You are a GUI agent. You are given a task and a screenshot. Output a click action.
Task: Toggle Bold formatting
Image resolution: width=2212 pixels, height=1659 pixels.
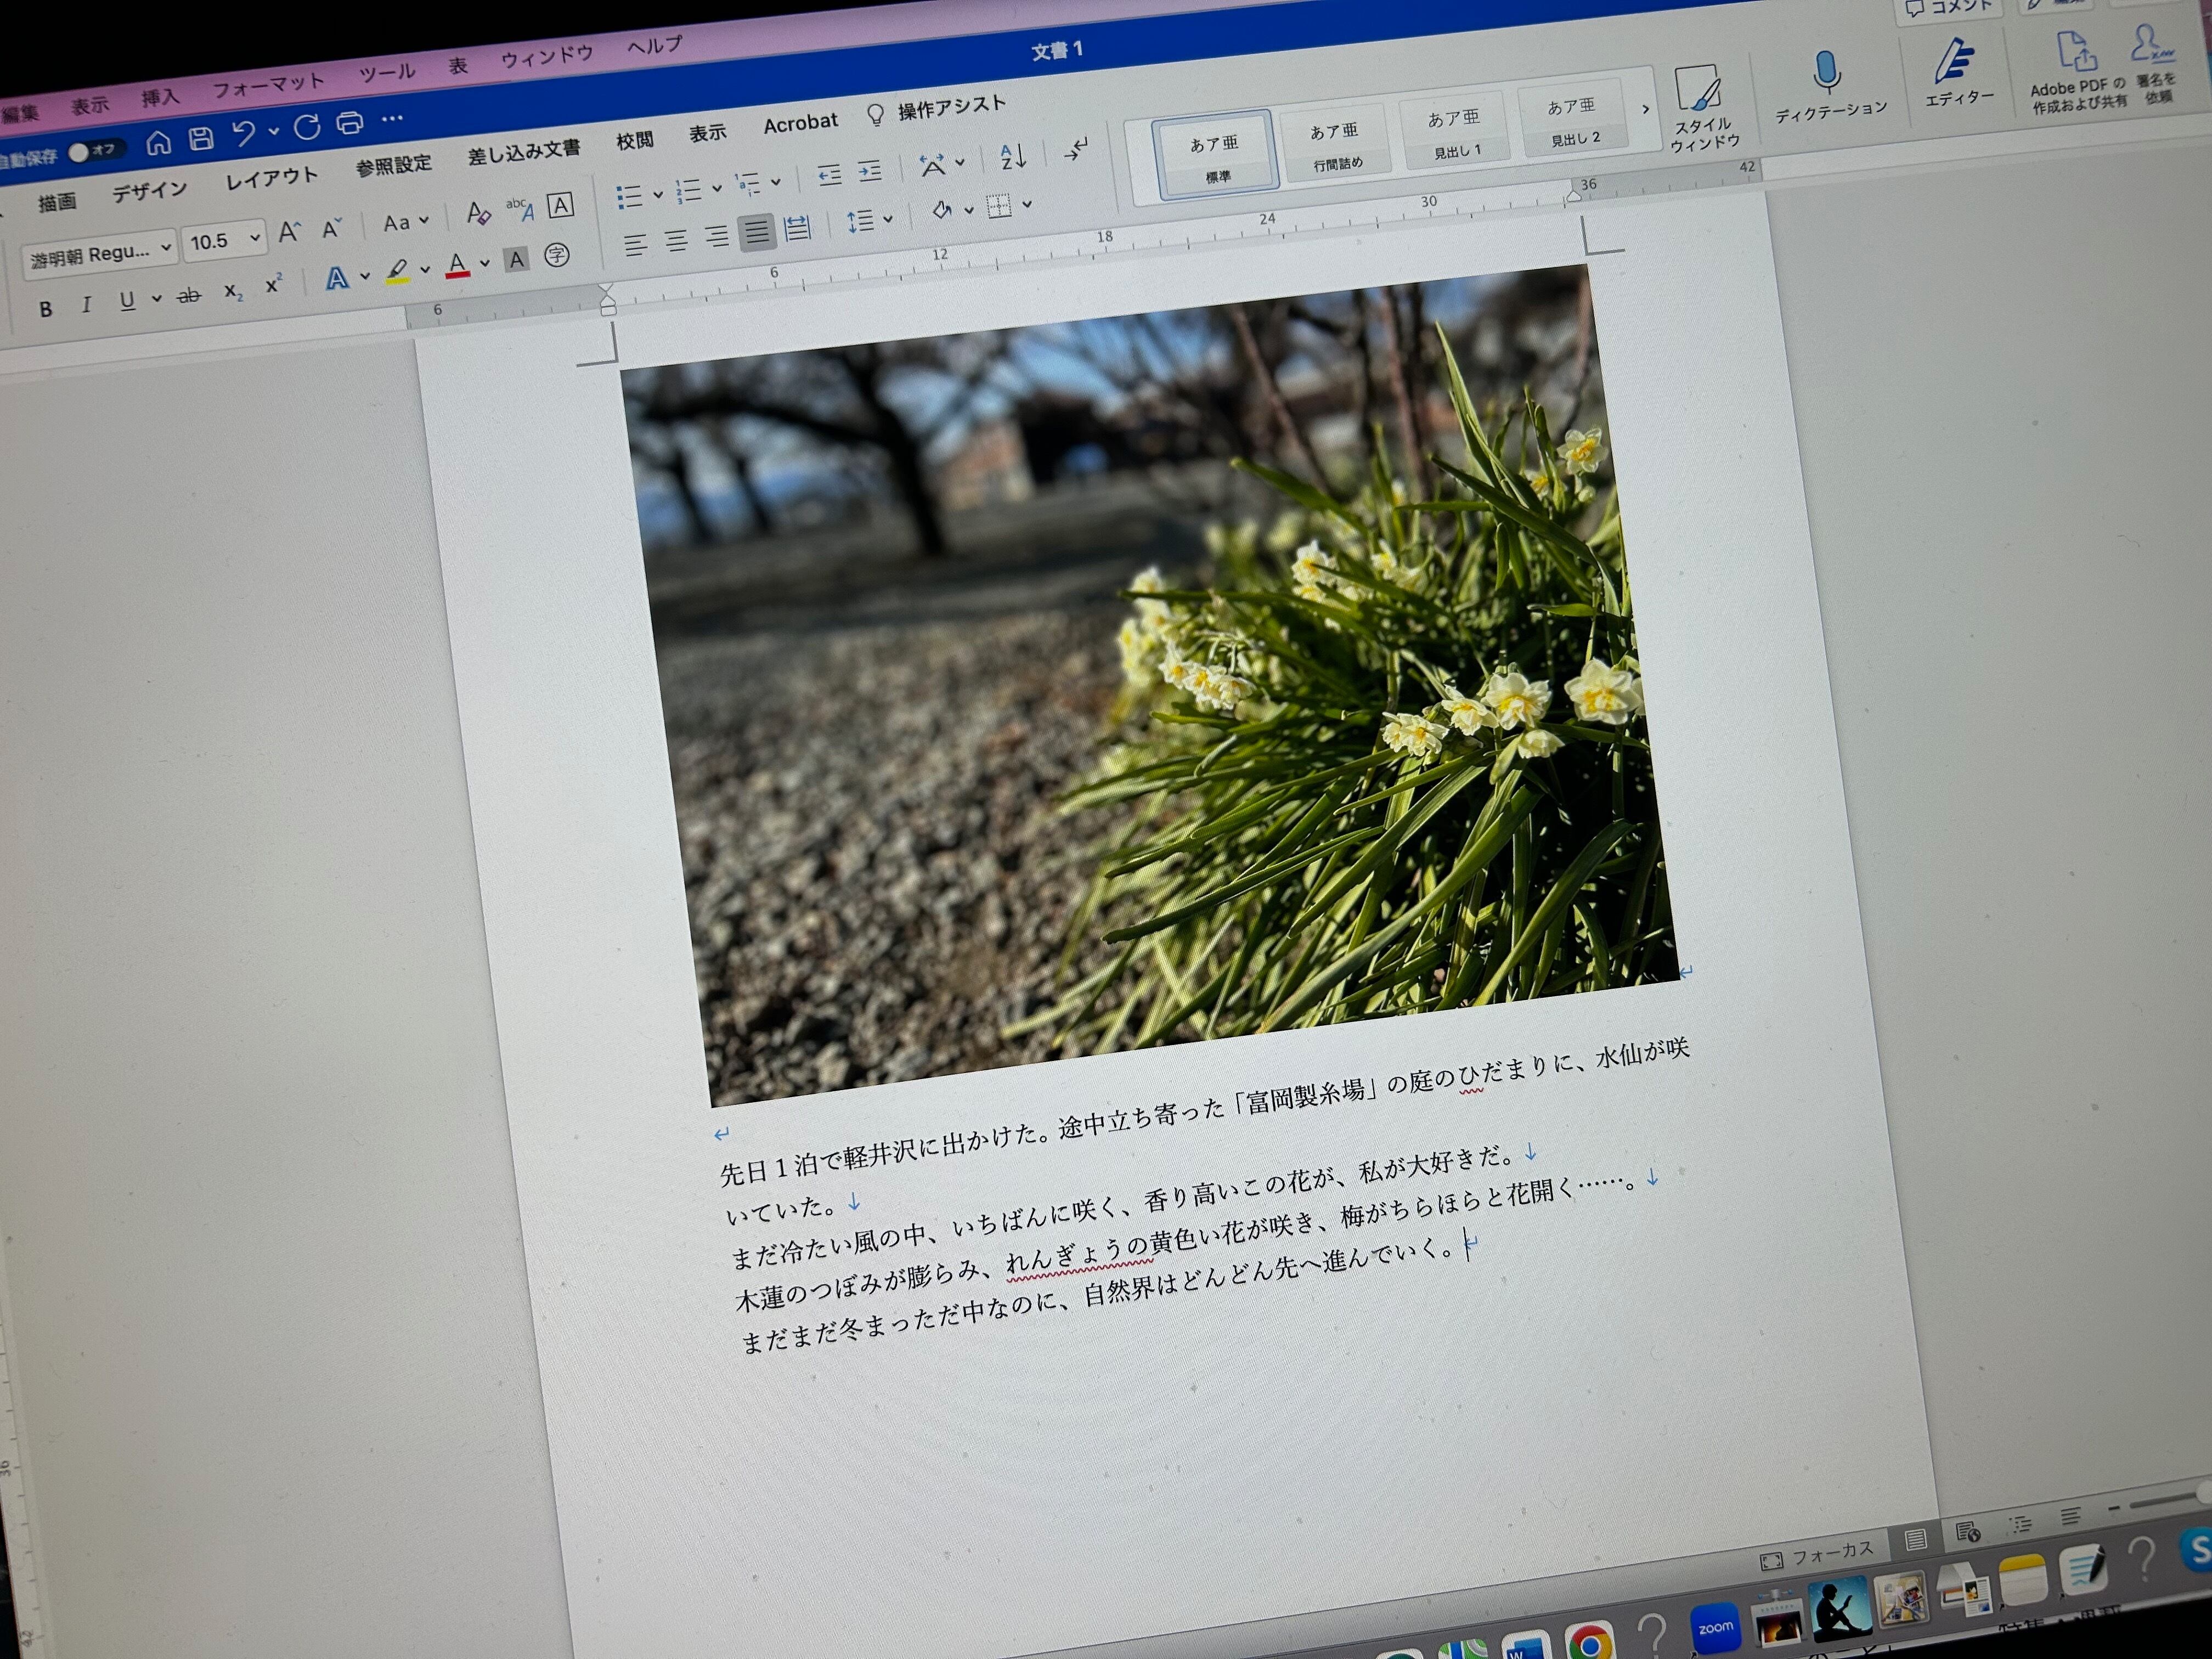tap(45, 309)
